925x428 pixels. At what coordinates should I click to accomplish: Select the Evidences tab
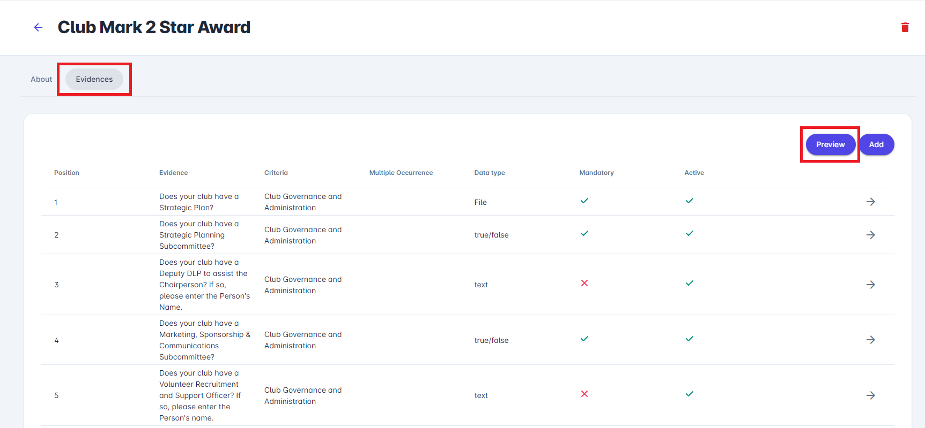coord(94,79)
